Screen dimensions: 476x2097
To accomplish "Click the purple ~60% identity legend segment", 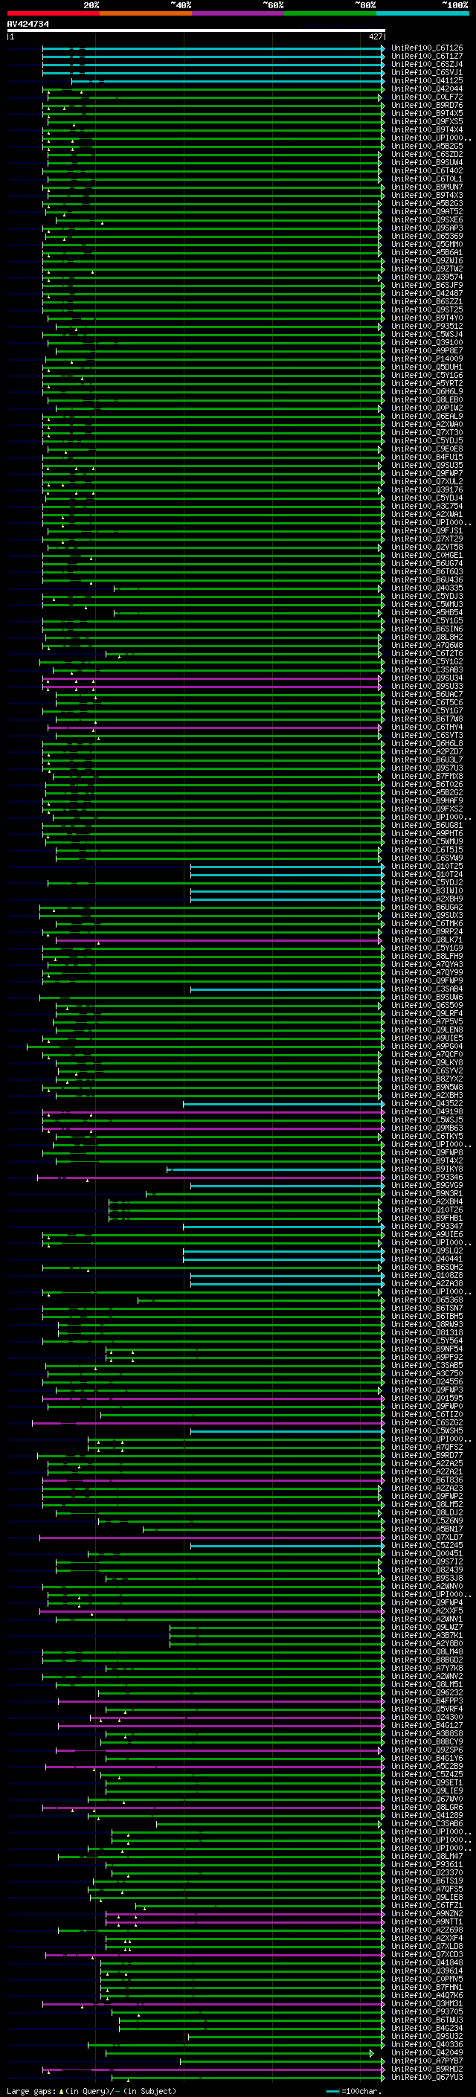I will (237, 13).
